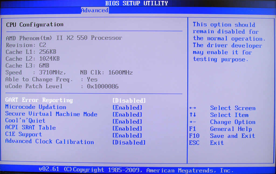Click the Select Item help entry

coord(229,115)
